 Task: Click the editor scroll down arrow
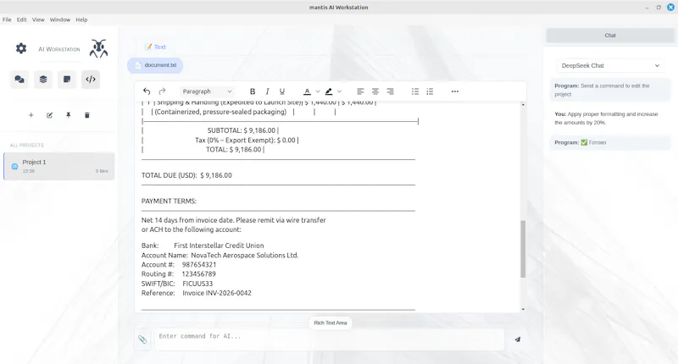523,309
